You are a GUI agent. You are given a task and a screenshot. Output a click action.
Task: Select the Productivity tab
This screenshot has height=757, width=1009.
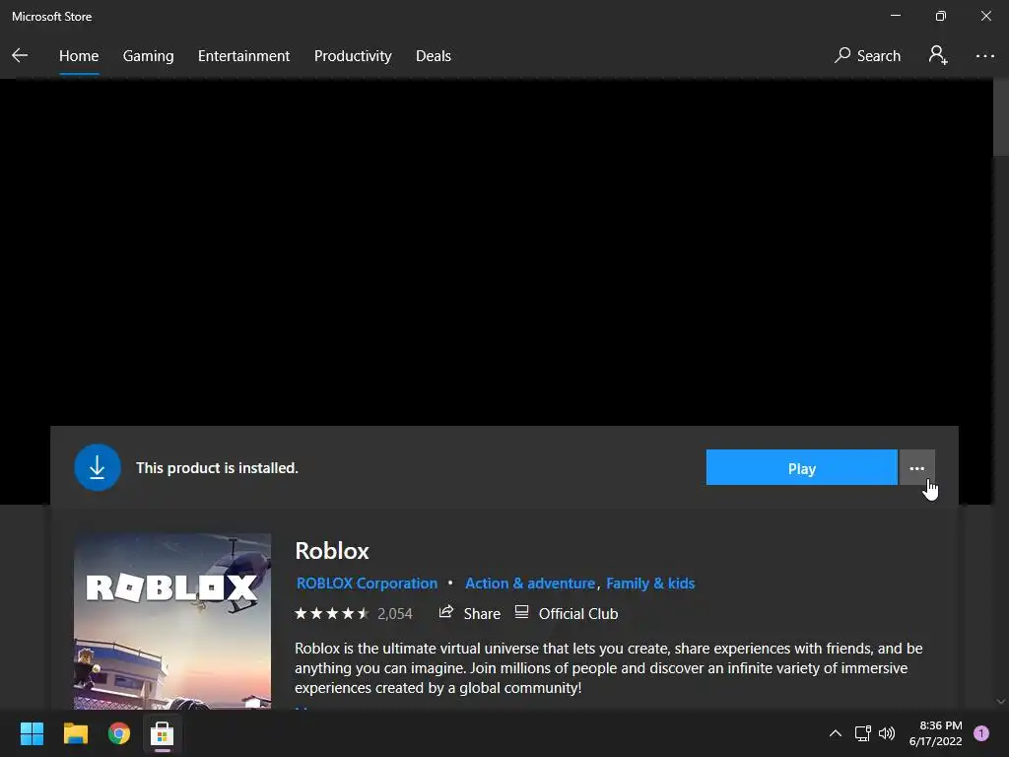click(353, 56)
